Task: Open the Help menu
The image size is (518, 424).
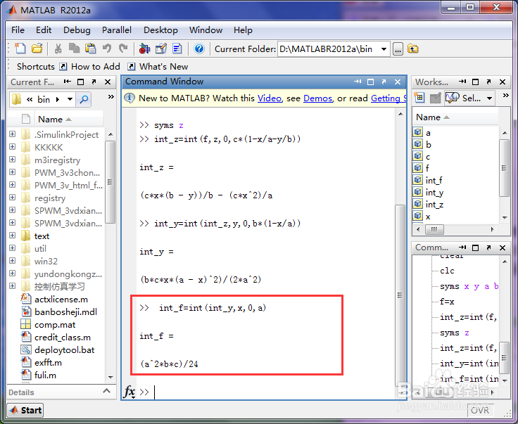Action: [x=243, y=30]
